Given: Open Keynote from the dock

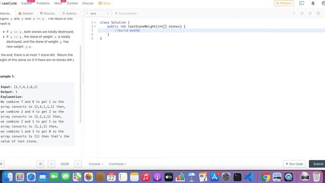Looking at the screenshot, I should coord(191,177).
